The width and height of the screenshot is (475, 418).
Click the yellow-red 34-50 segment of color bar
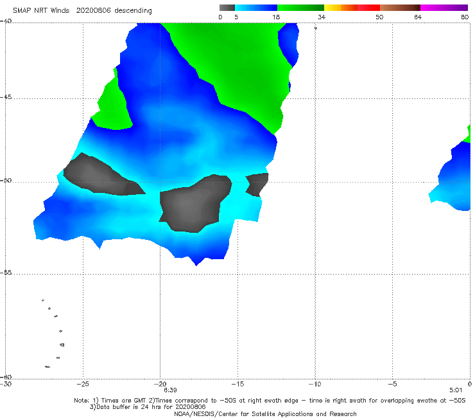pos(352,8)
